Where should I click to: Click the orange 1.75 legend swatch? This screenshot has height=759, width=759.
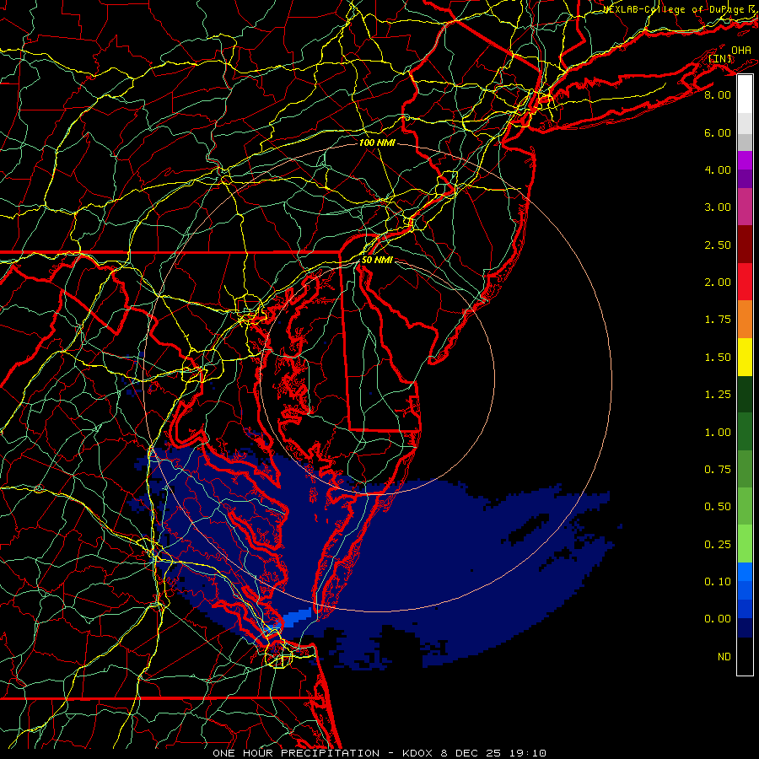coord(745,319)
